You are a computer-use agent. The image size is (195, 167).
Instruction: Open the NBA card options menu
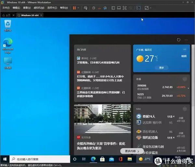point(185,109)
